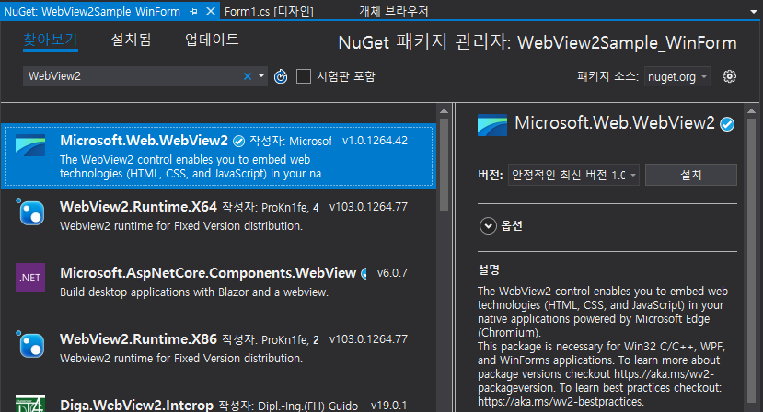
Task: Click Diga.WebView2.Interop package icon
Action: point(30,404)
